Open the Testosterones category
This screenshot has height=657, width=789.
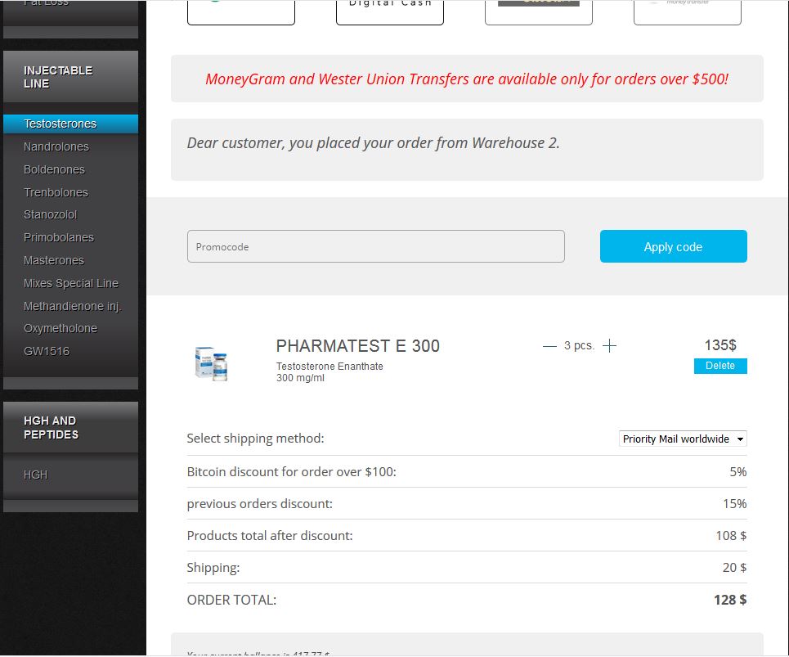(x=61, y=124)
